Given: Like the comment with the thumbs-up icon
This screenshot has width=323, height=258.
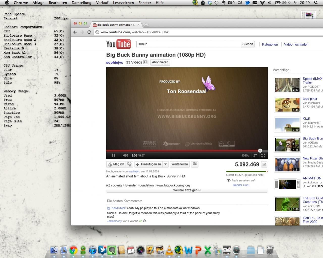Looking at the screenshot, I should (x=144, y=221).
